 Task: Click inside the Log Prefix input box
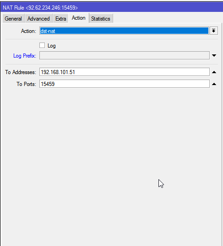click(124, 55)
